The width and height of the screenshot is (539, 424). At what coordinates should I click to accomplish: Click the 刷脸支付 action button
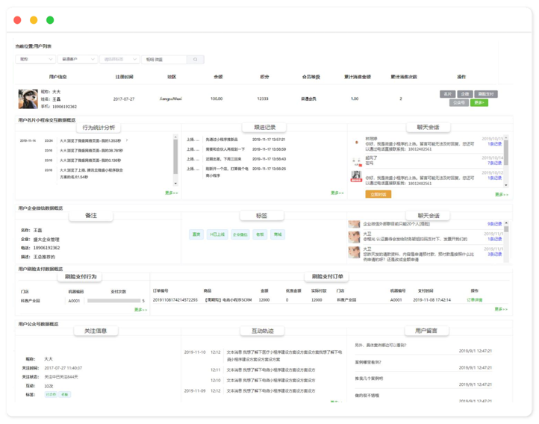coord(485,95)
